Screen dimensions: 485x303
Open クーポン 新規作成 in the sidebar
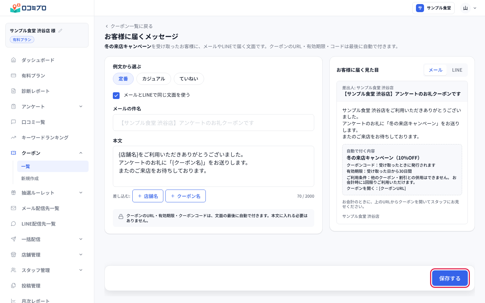(x=53, y=178)
